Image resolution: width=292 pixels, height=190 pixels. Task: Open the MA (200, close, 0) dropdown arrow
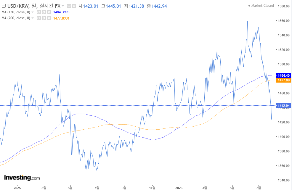[x=33, y=18]
